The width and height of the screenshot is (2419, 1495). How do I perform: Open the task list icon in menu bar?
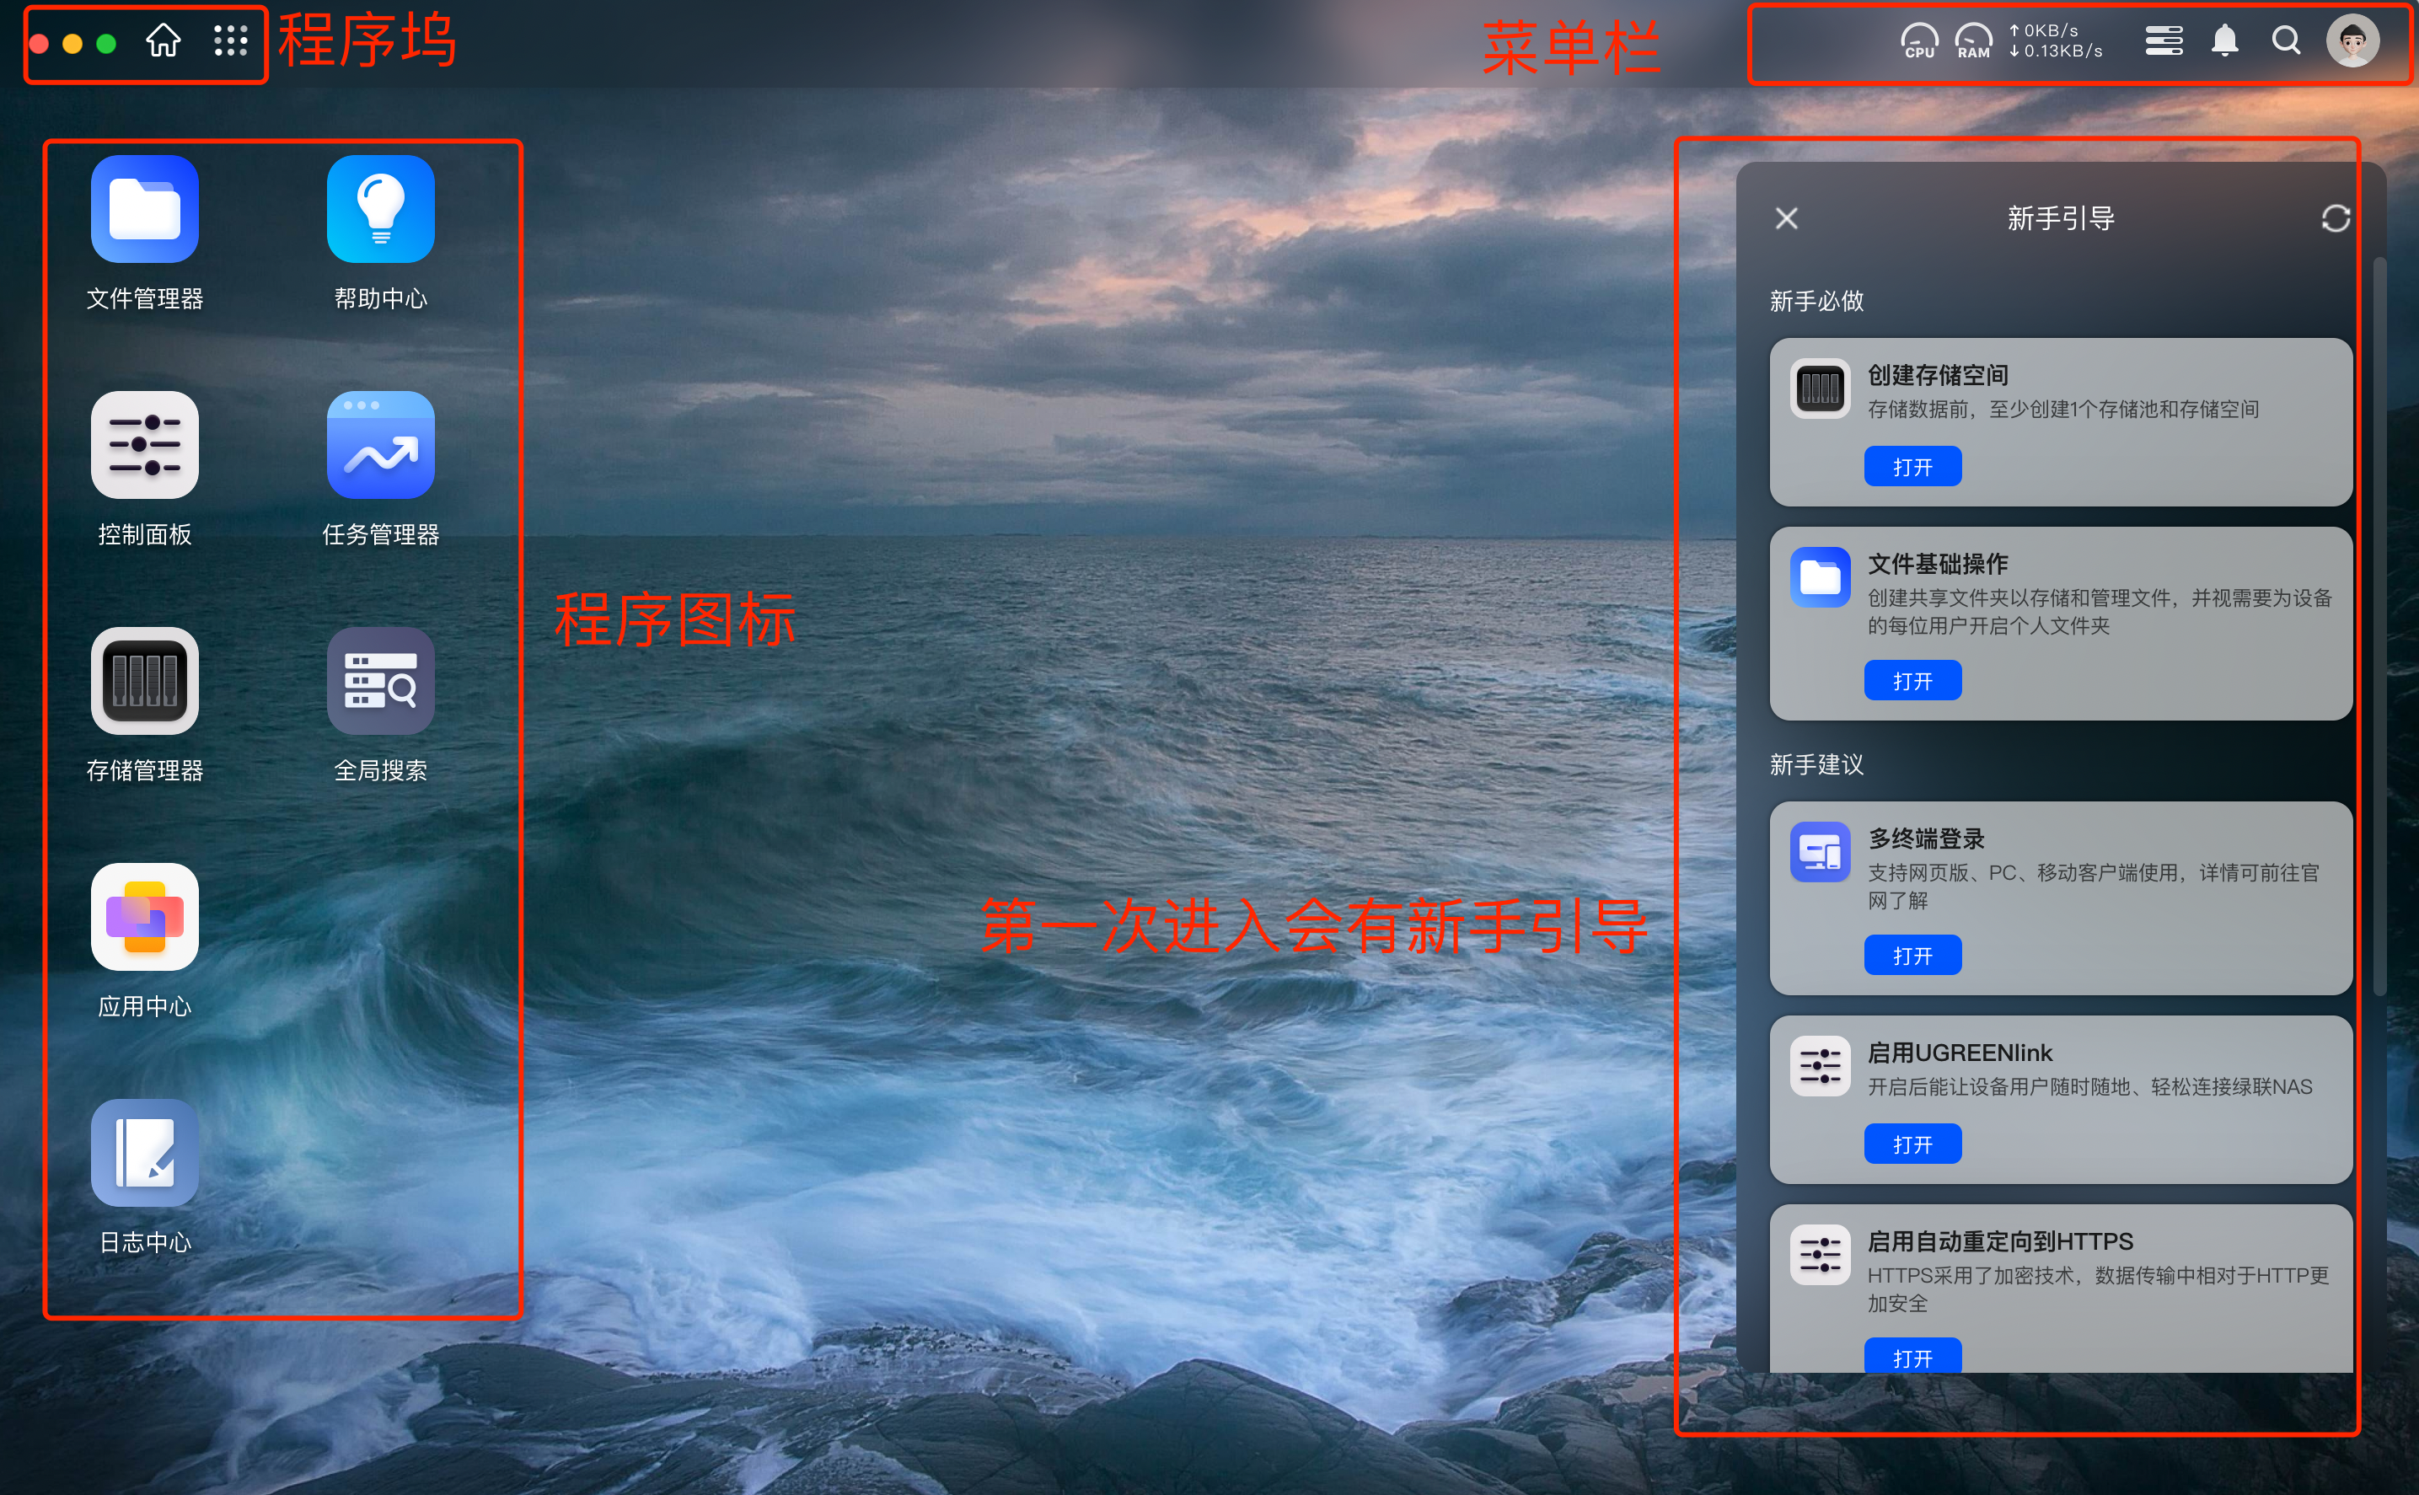coord(2164,40)
